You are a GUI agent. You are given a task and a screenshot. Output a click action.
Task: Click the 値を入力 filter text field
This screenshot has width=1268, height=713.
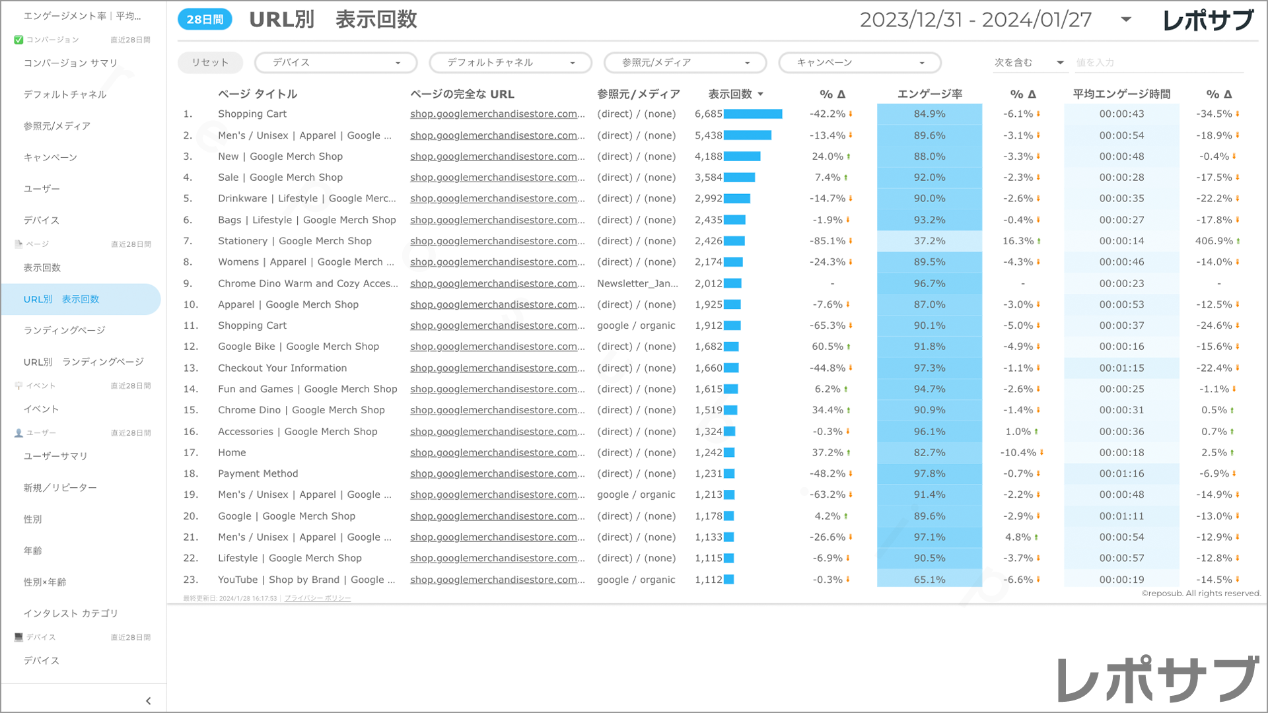click(x=1158, y=63)
